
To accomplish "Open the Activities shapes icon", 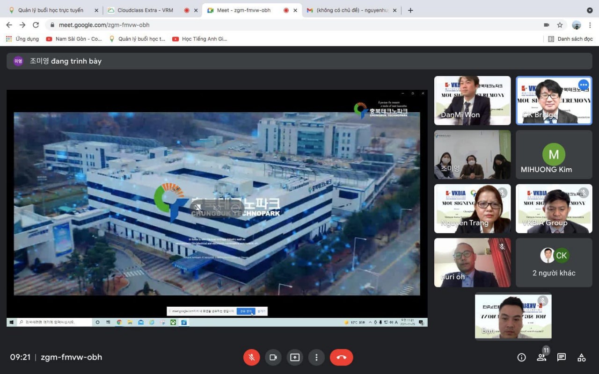I will click(582, 357).
